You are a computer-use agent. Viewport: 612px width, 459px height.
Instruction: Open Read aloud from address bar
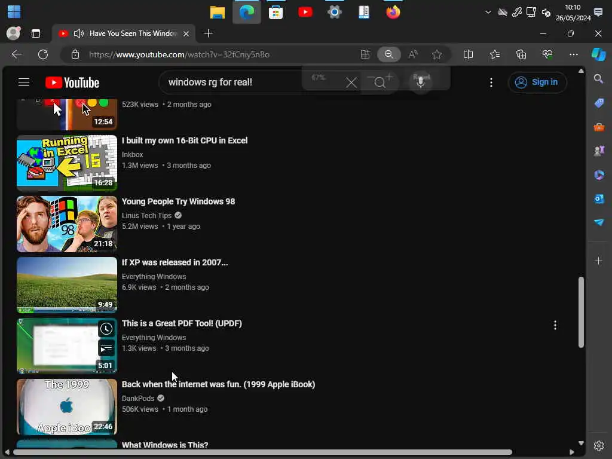tap(413, 54)
